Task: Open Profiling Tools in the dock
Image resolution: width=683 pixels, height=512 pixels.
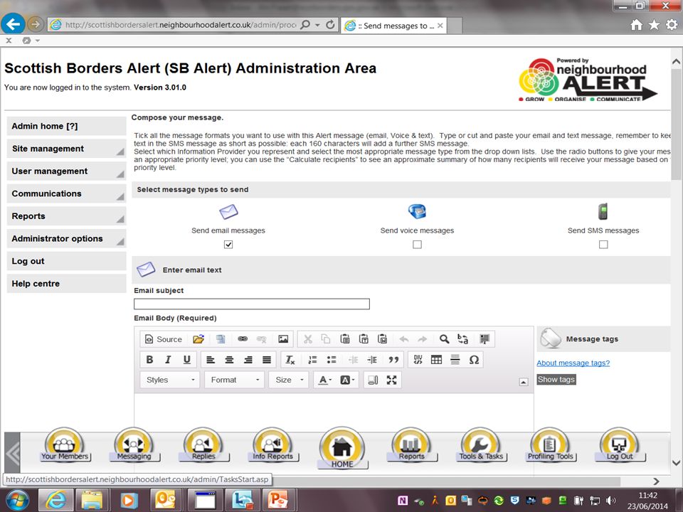Action: 550,445
